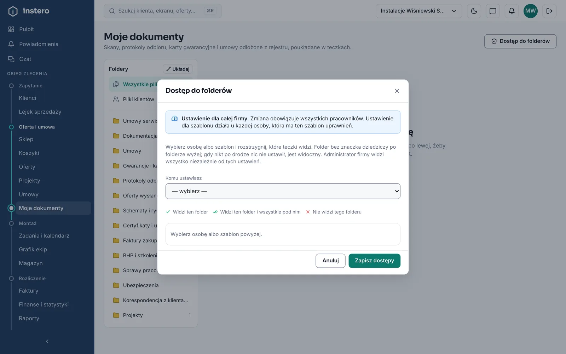Toggle dark mode moon icon

point(474,11)
